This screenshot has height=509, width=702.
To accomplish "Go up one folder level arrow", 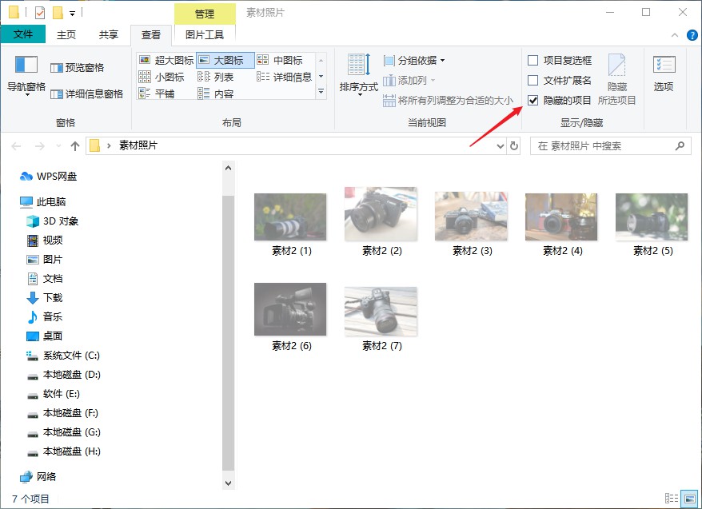I will (x=75, y=145).
